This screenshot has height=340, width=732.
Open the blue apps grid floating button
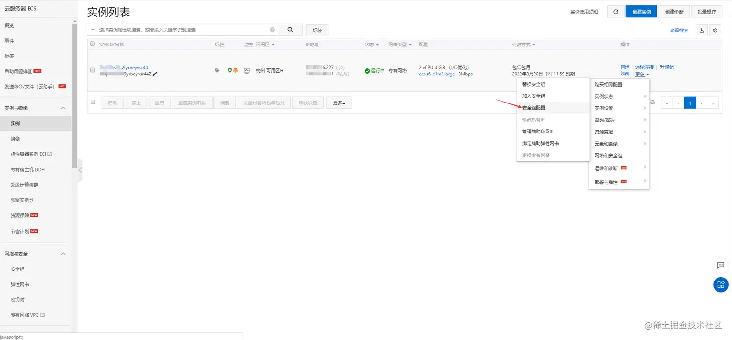pyautogui.click(x=721, y=284)
